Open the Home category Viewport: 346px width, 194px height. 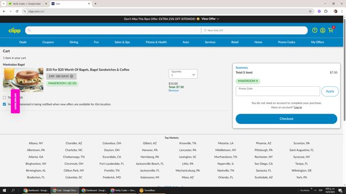tap(258, 42)
